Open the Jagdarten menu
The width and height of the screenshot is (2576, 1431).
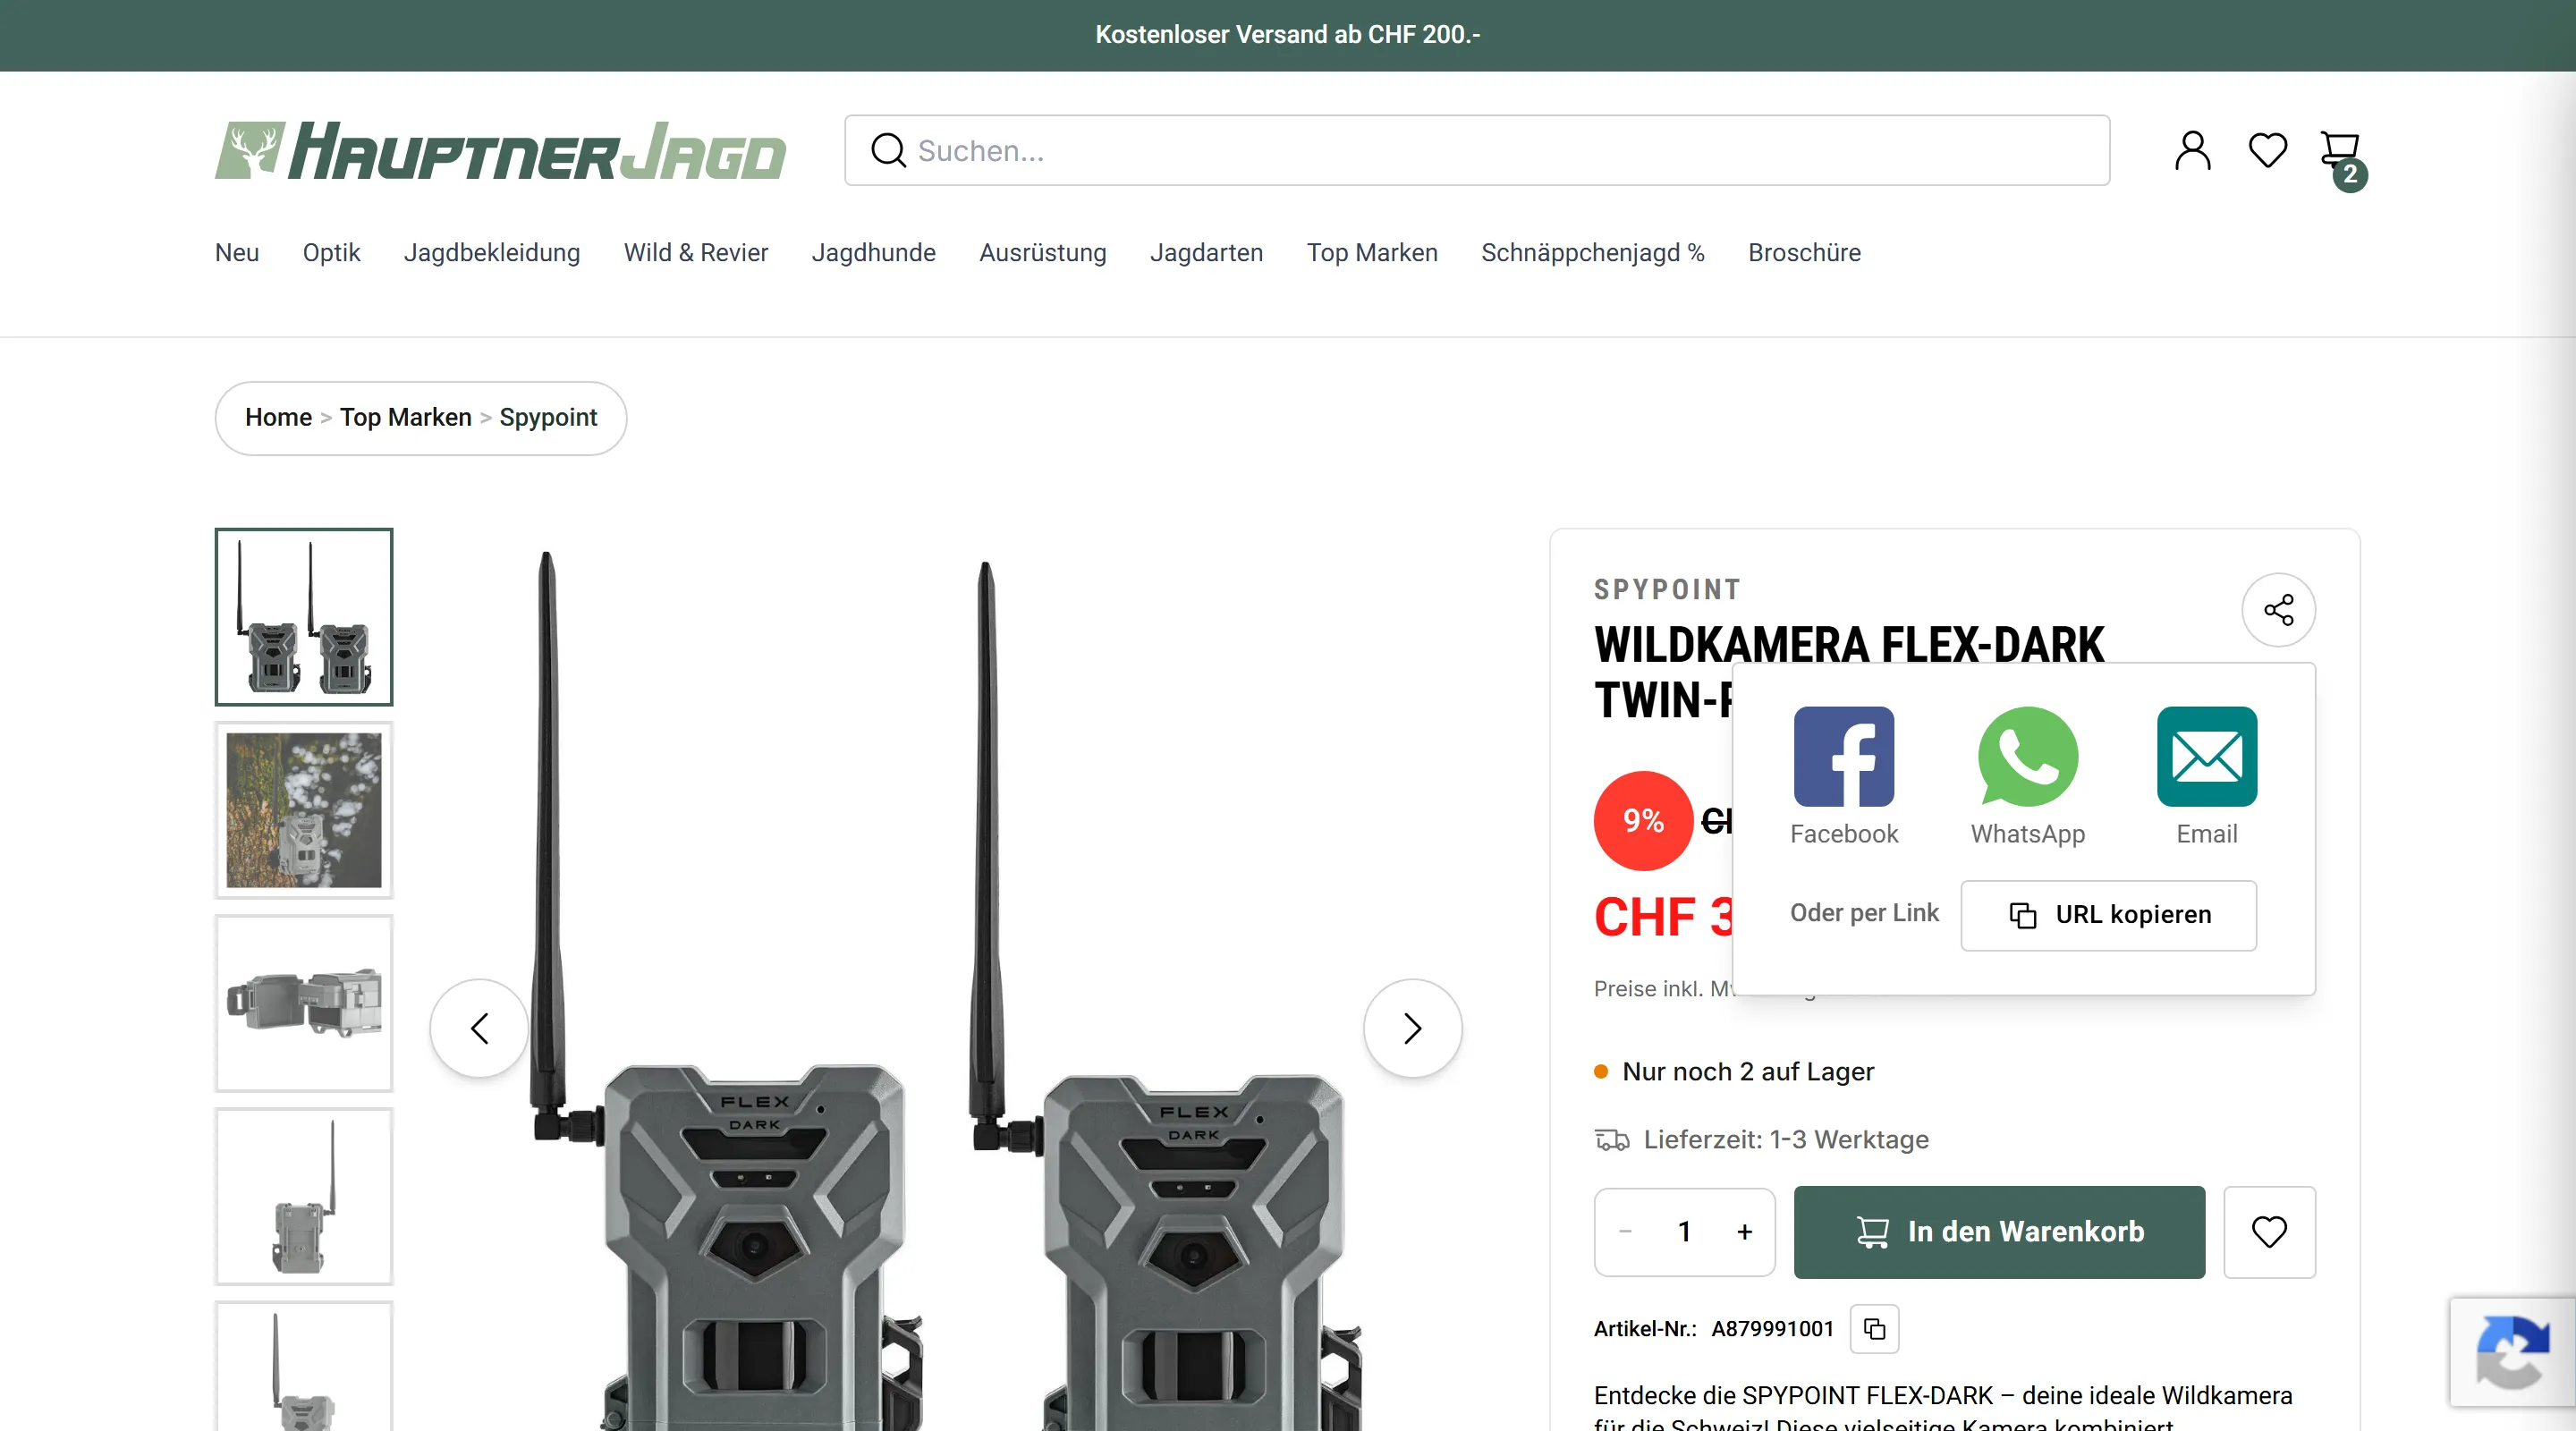[1206, 253]
